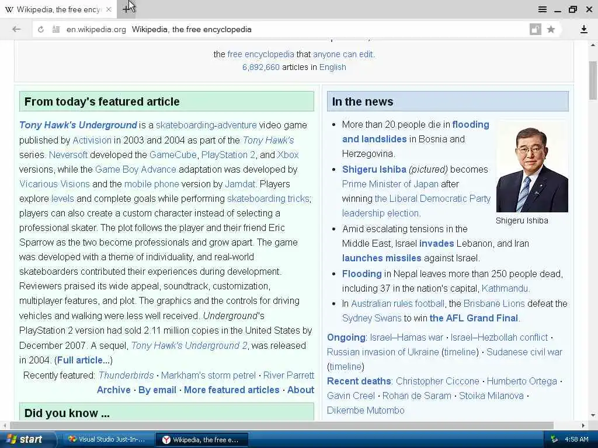Click the horizontal scrollbar thumb
Screen dimensions: 598x448
(281, 425)
